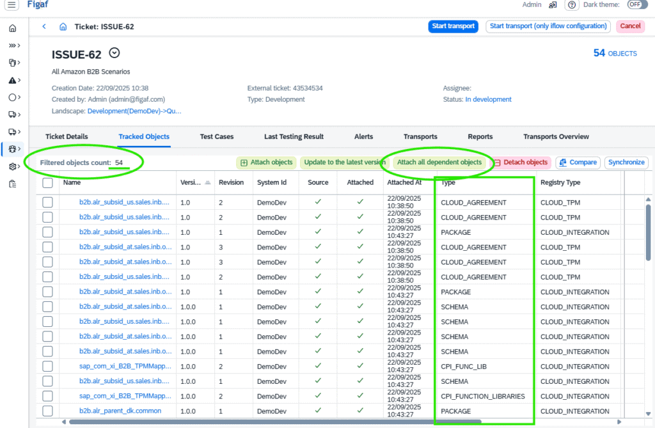Sort by the Name column header

(x=72, y=183)
